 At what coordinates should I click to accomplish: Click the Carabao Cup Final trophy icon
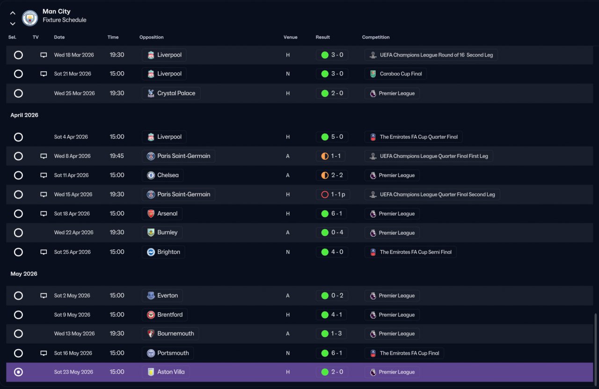tap(373, 74)
